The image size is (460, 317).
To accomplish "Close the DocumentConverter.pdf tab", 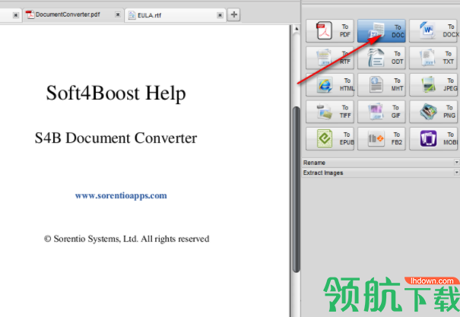I will 118,14.
